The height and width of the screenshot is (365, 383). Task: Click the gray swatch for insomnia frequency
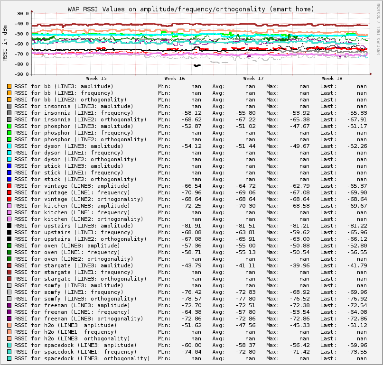tap(9, 113)
